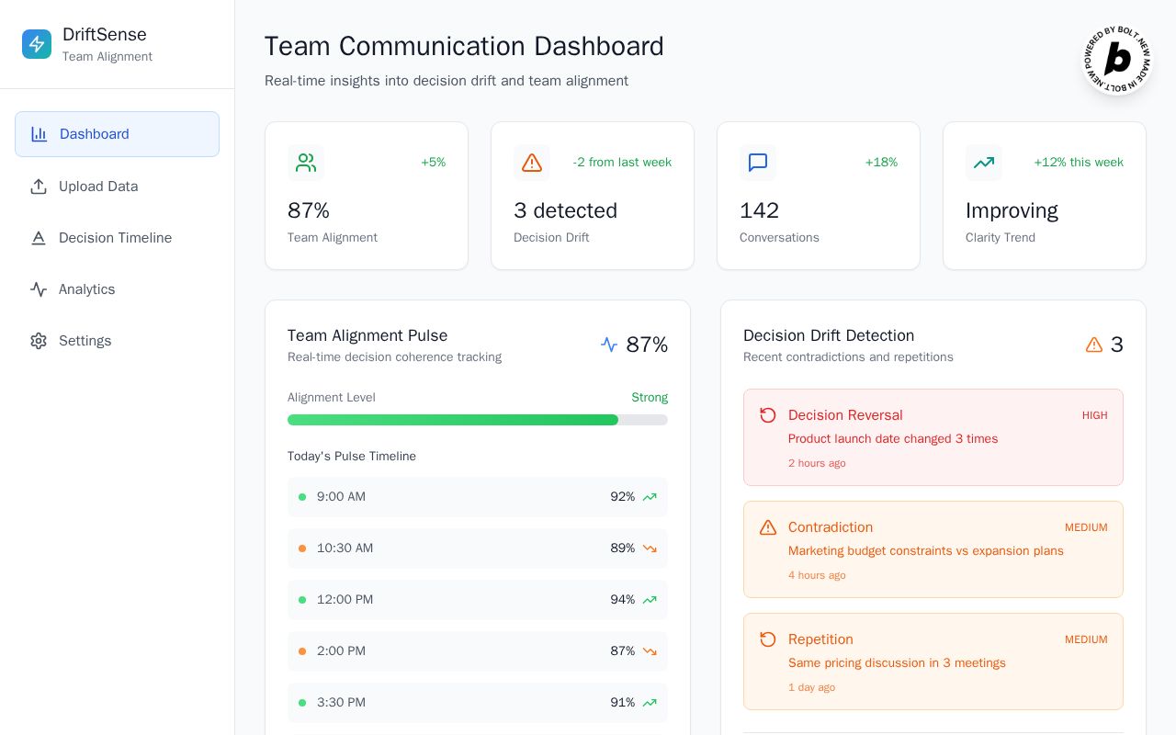
Task: Click the Upload Data upload icon
Action: click(x=39, y=187)
